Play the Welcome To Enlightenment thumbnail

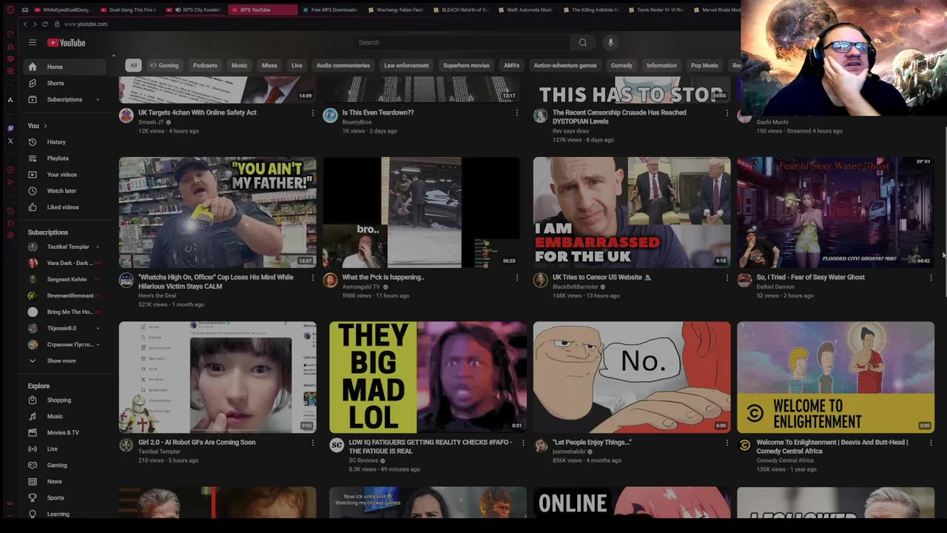tap(835, 378)
